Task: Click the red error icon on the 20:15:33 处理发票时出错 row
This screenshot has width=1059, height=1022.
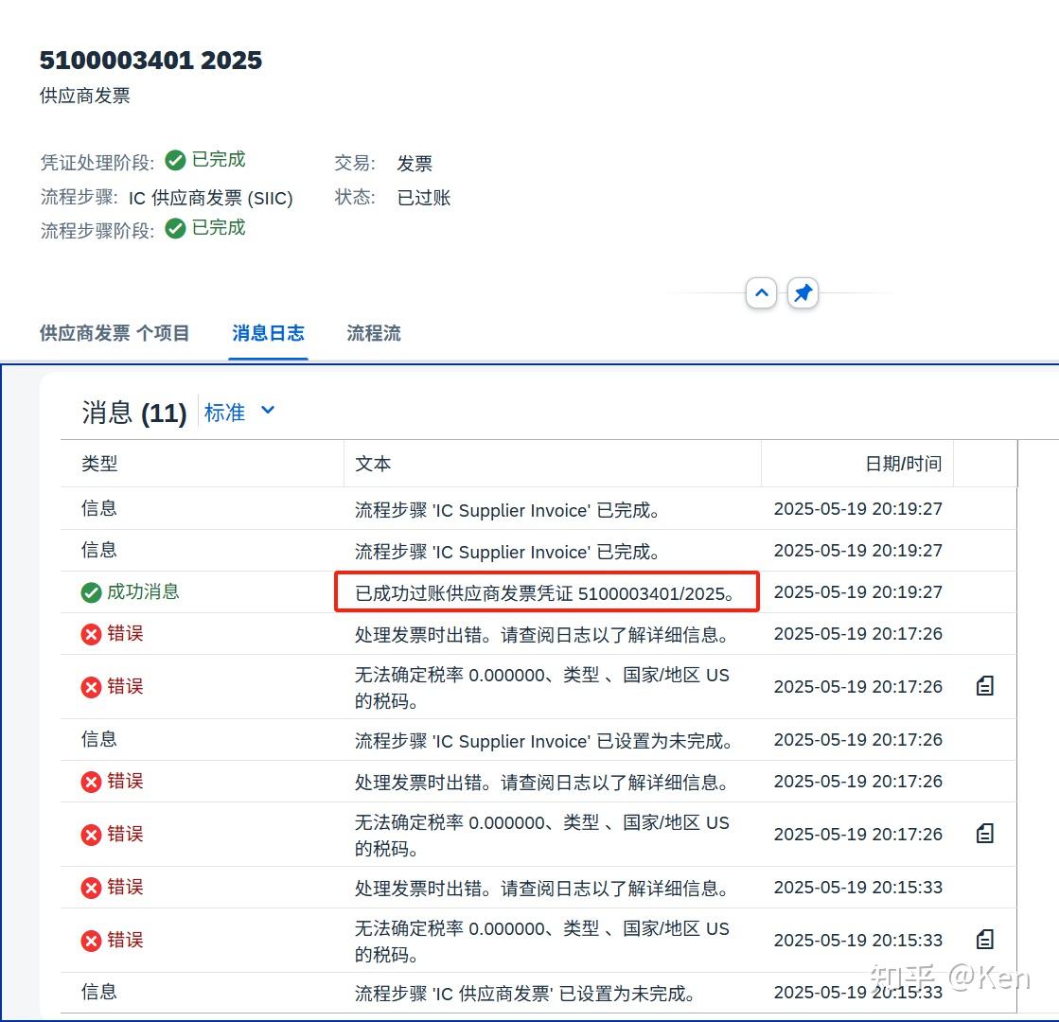Action: click(x=91, y=888)
